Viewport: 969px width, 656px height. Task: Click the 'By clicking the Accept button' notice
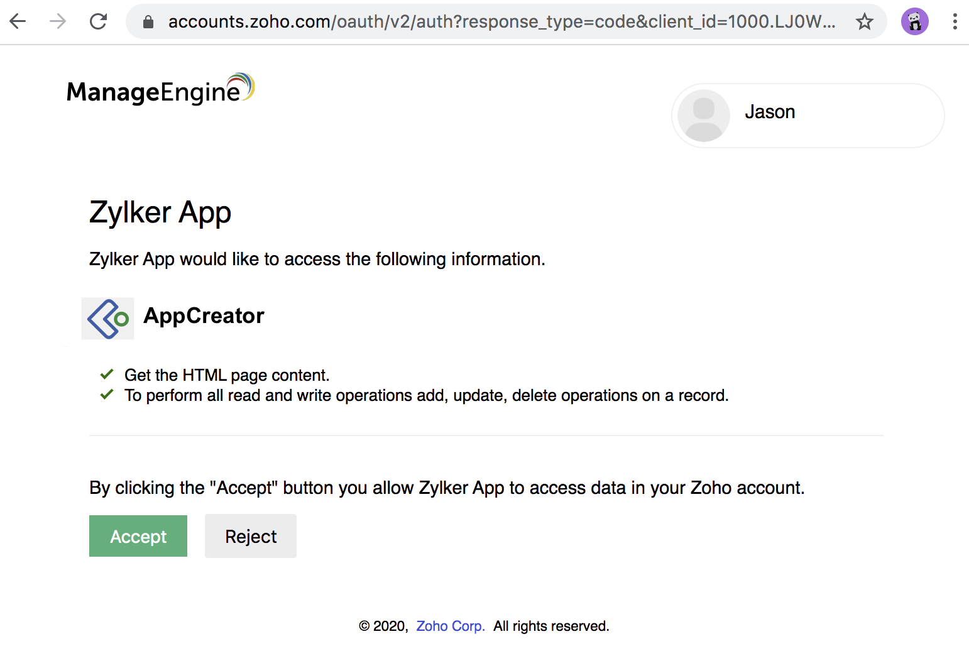pyautogui.click(x=447, y=488)
